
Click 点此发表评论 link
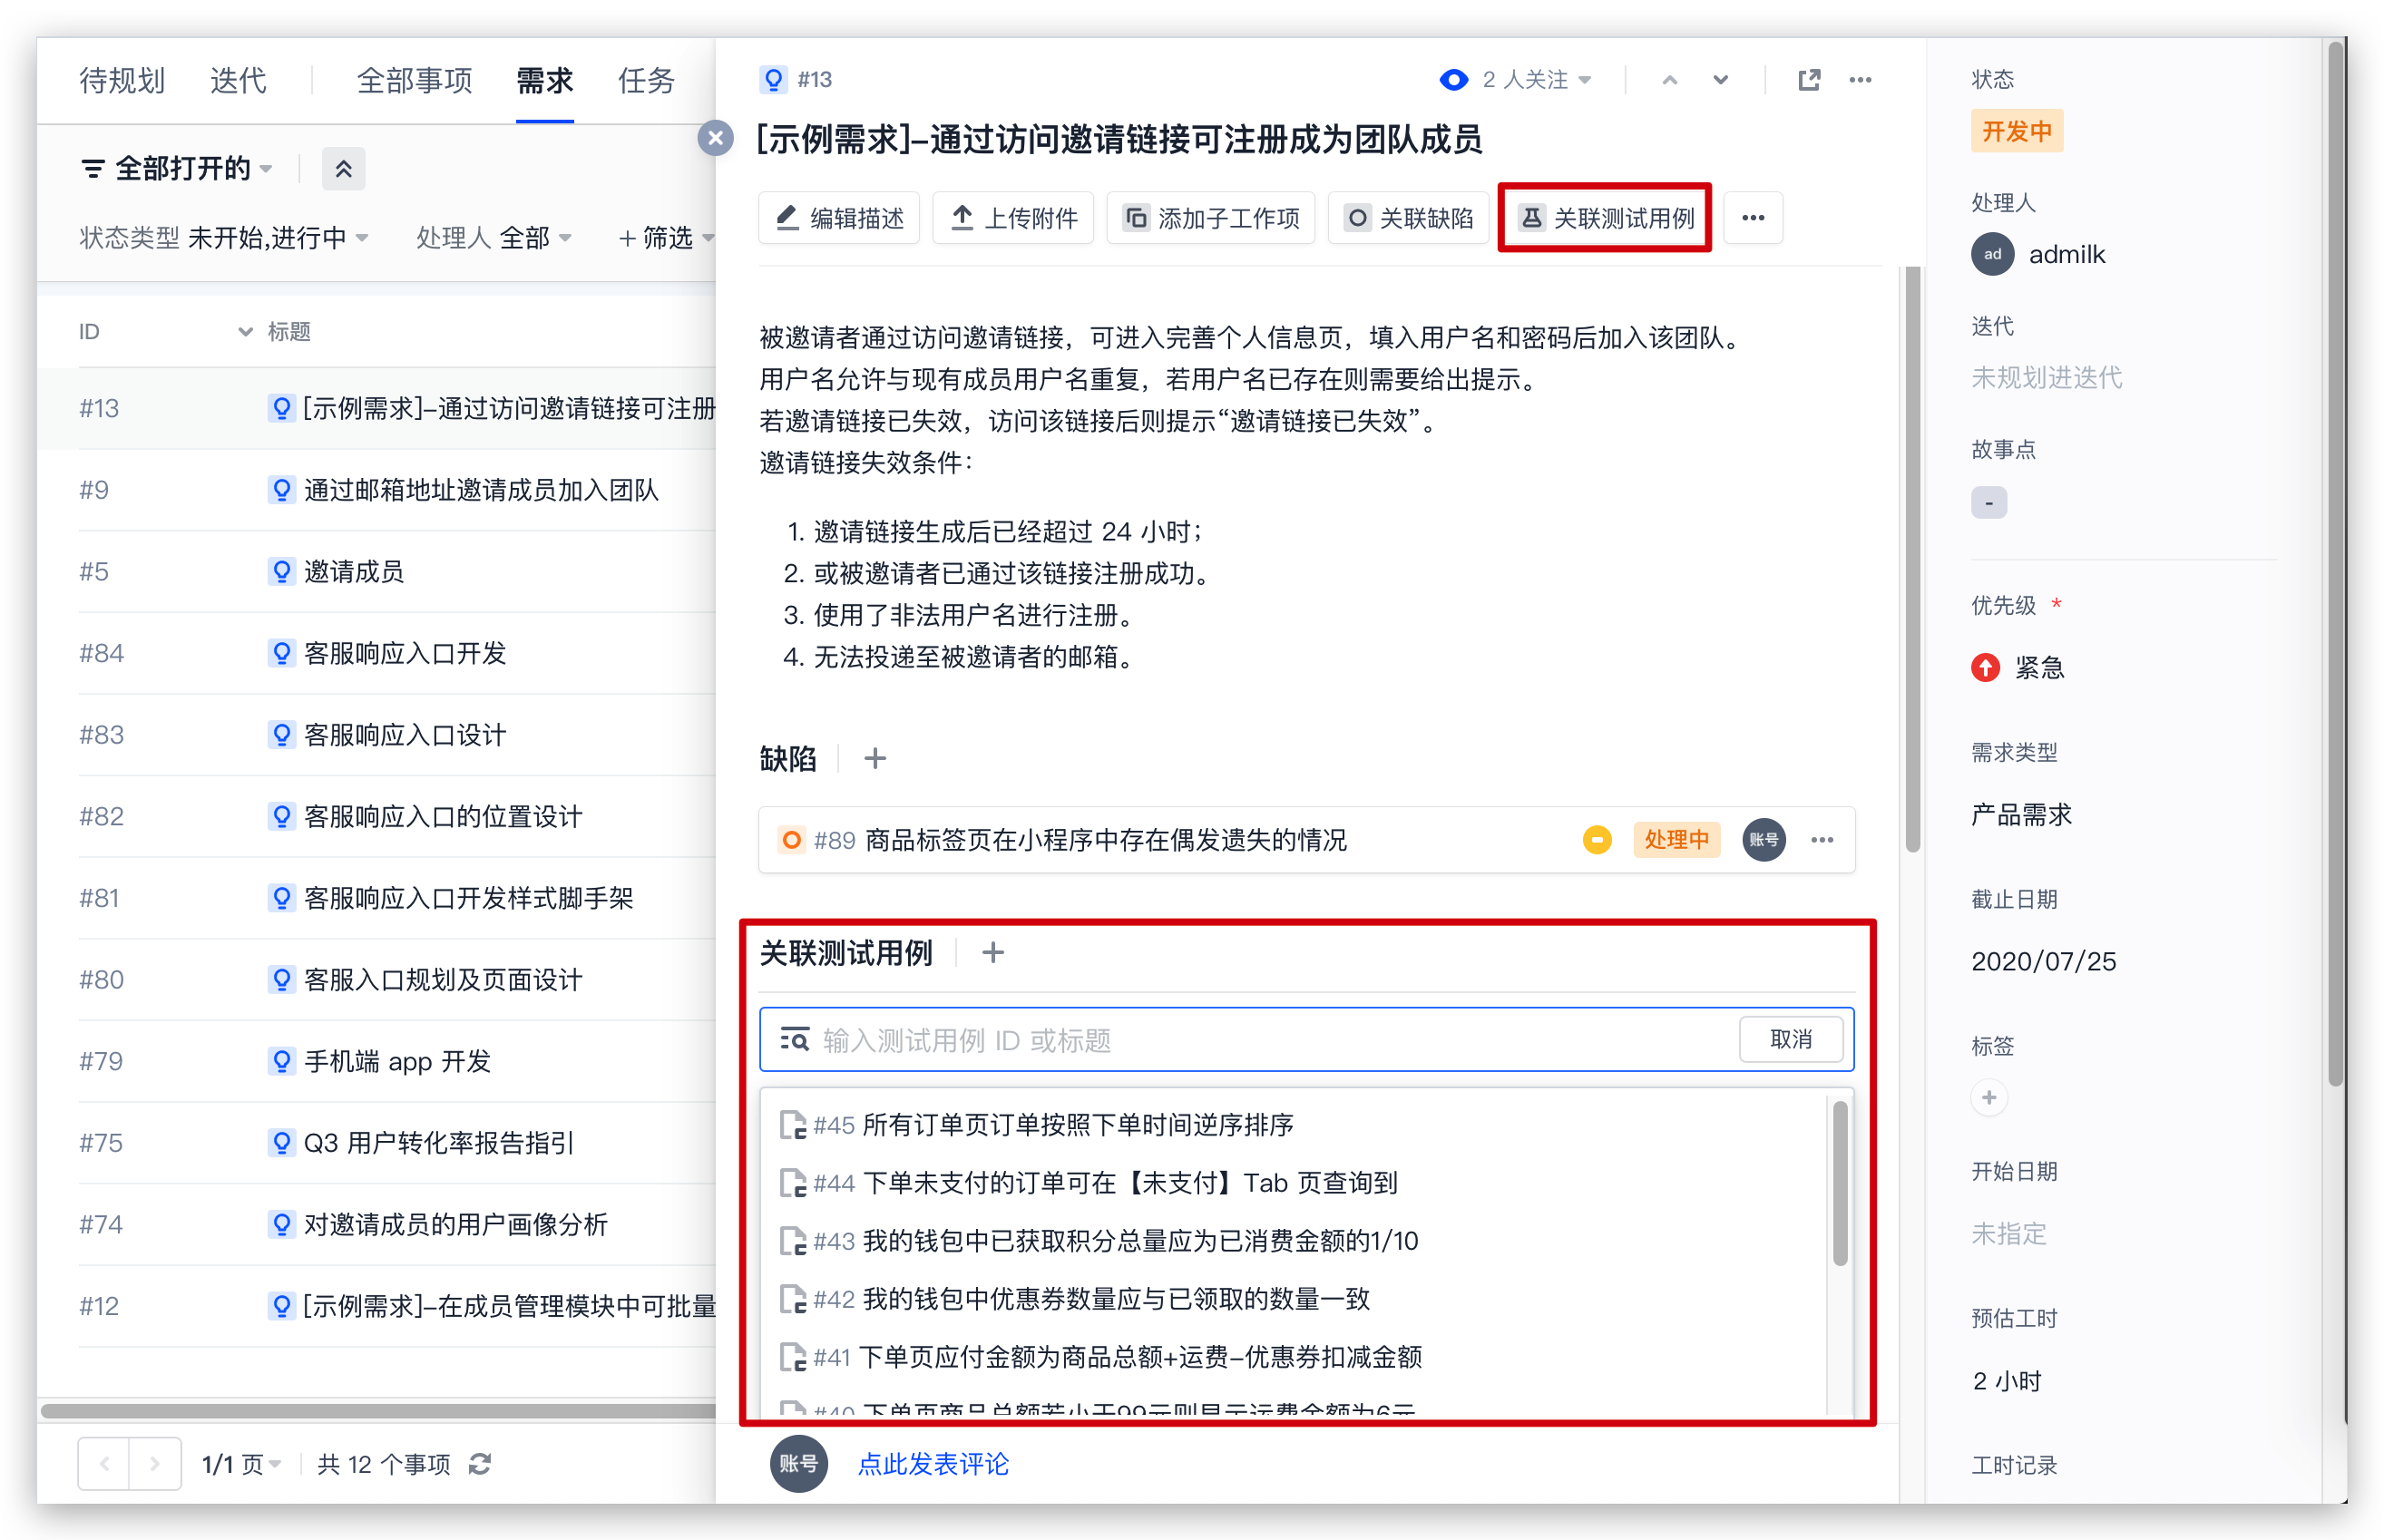933,1464
